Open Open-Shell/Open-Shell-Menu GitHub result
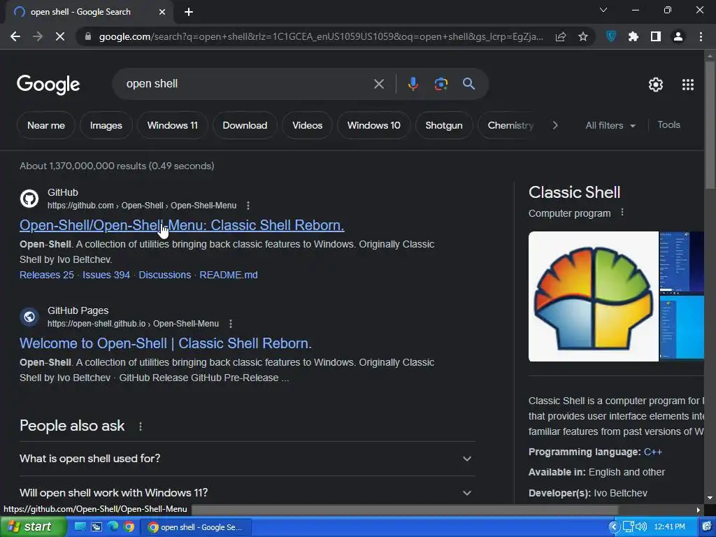This screenshot has height=537, width=716. coord(182,225)
